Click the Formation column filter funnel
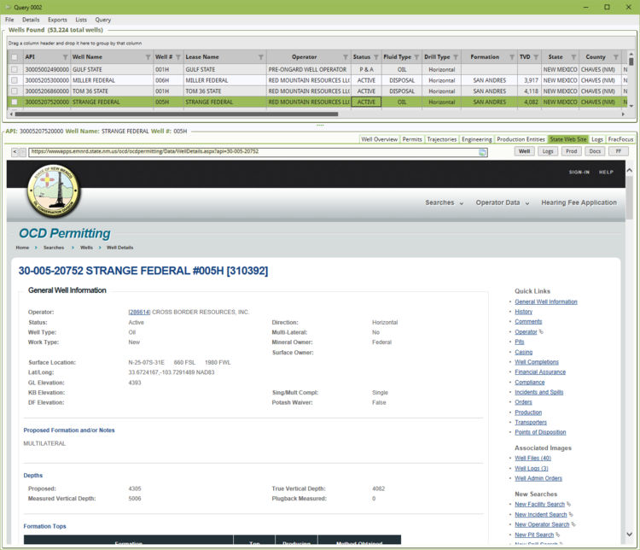Viewport: 640px width, 550px height. tap(512, 57)
